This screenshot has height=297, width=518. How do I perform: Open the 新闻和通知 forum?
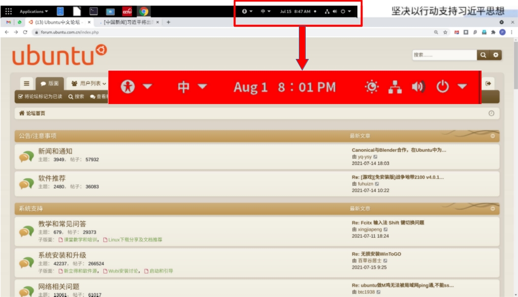pyautogui.click(x=55, y=151)
